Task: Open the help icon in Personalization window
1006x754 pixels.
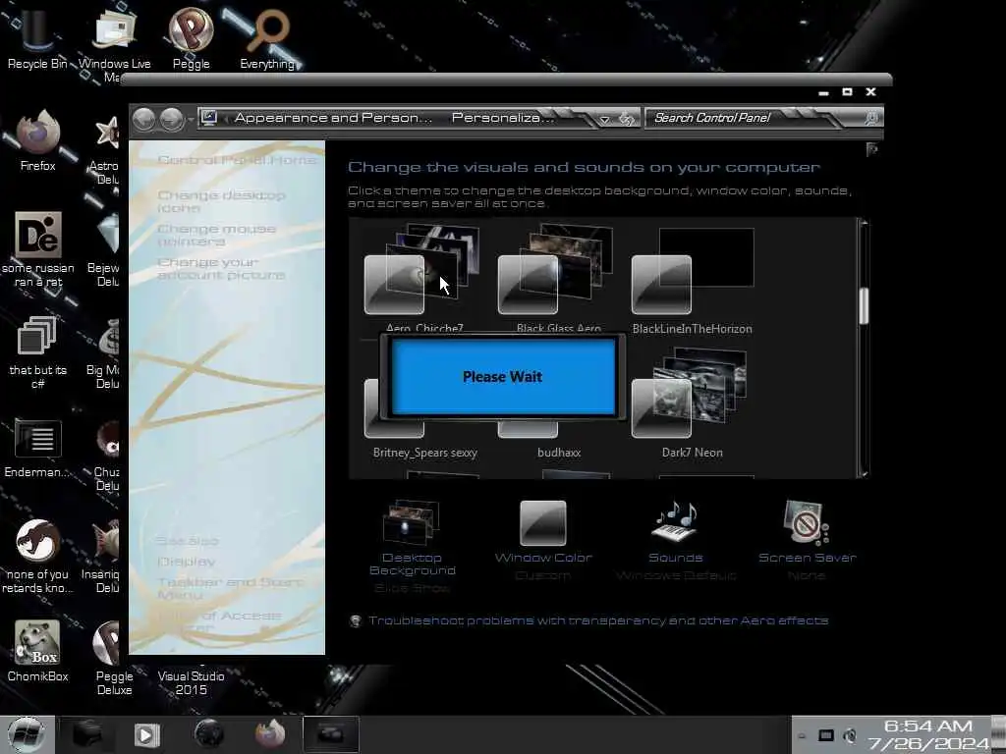Action: coord(871,149)
